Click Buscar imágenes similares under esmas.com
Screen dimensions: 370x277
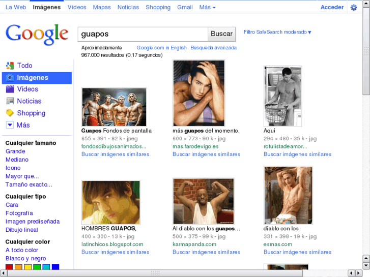point(297,252)
